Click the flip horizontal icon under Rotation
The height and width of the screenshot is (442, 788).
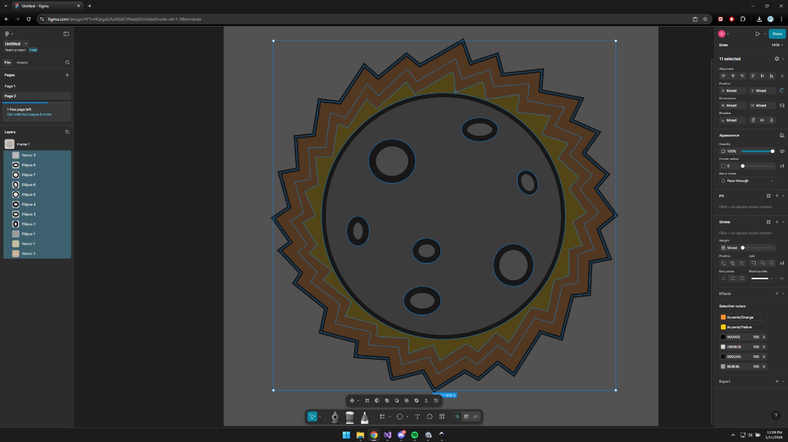pyautogui.click(x=762, y=120)
